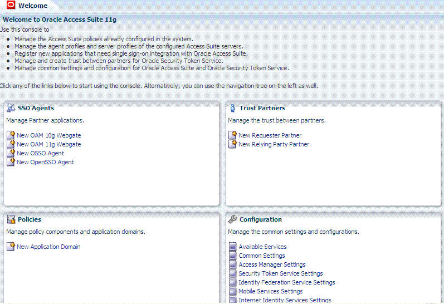Click the Access Manager Settings list icon

tap(232, 264)
